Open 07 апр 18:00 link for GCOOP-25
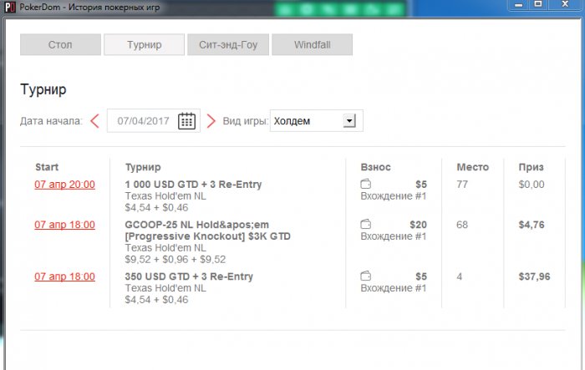This screenshot has width=585, height=370. [x=64, y=225]
